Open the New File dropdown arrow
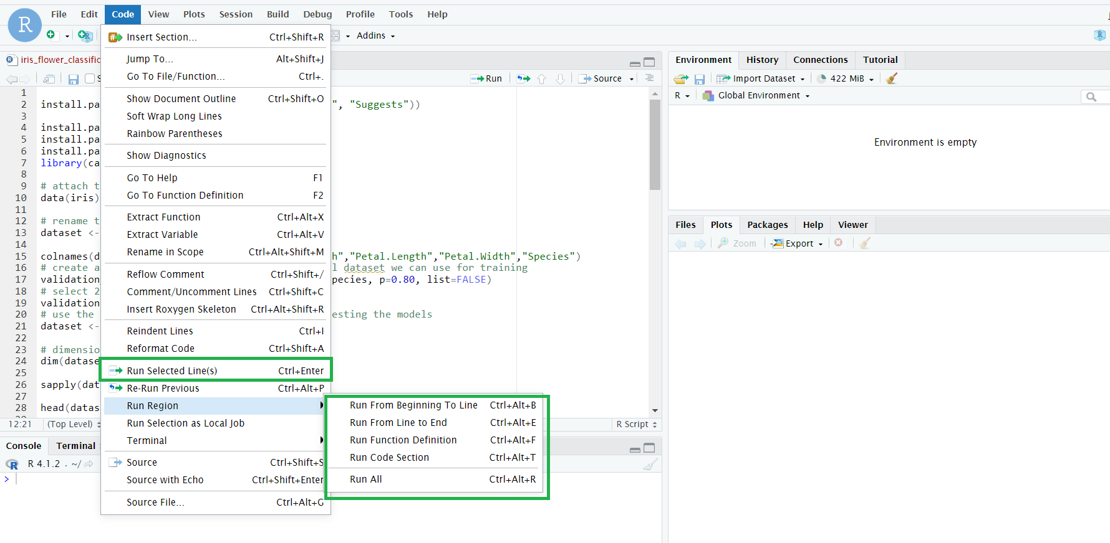The image size is (1110, 543). [x=67, y=36]
